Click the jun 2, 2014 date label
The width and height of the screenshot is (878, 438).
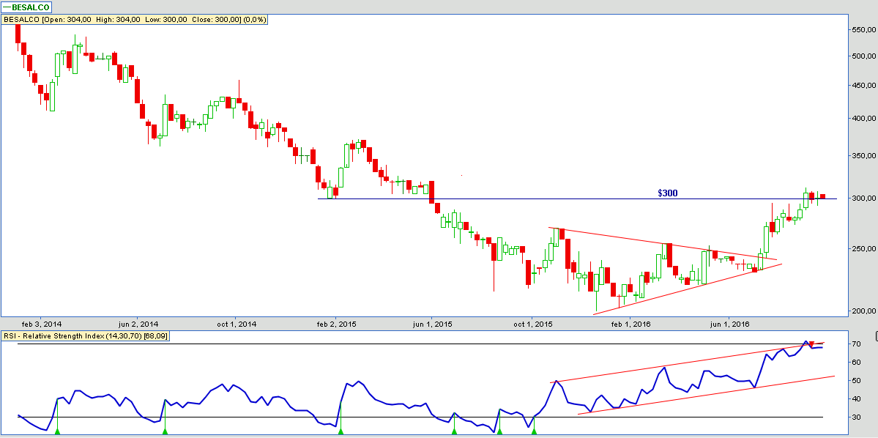coord(137,324)
